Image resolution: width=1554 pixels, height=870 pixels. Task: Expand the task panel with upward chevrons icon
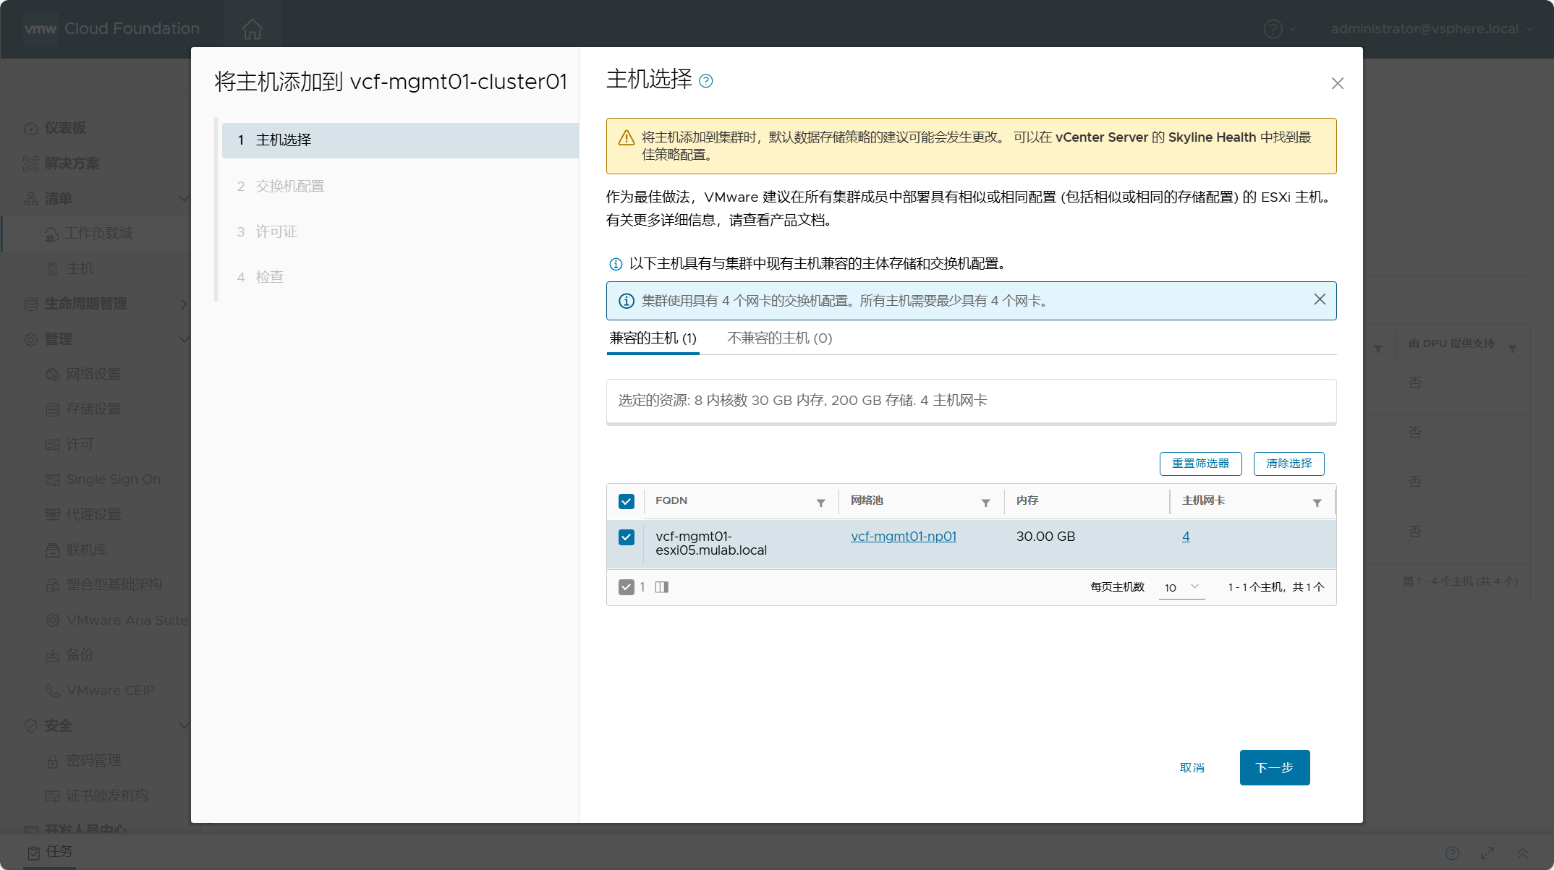pyautogui.click(x=1522, y=853)
